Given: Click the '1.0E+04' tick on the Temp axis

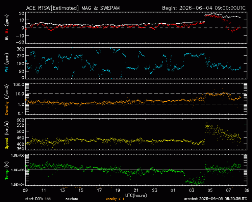Looking at the screenshot, I should coord(18,185).
